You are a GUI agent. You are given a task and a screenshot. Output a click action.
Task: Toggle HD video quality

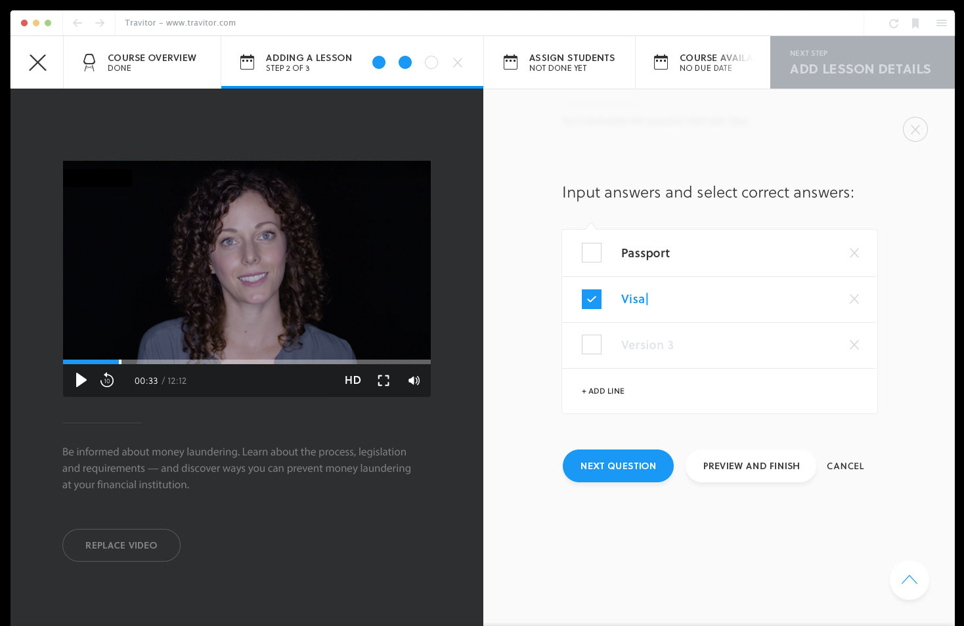[x=353, y=380]
